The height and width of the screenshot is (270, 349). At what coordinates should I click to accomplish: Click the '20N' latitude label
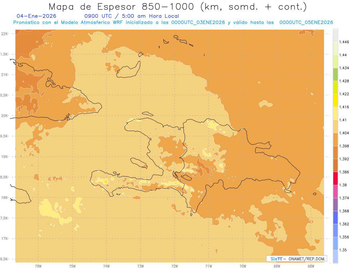coord(5,116)
